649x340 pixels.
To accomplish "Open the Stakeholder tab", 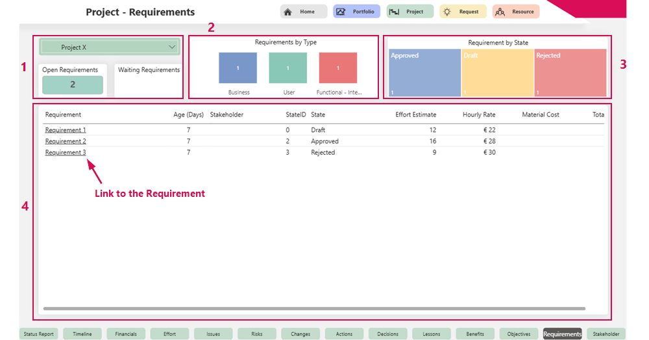I will pyautogui.click(x=606, y=334).
